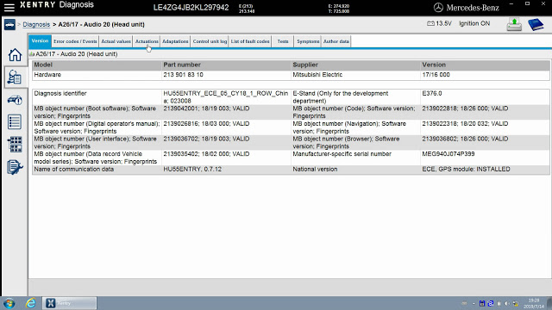The height and width of the screenshot is (310, 552).
Task: Open the Author data tab
Action: coord(336,41)
